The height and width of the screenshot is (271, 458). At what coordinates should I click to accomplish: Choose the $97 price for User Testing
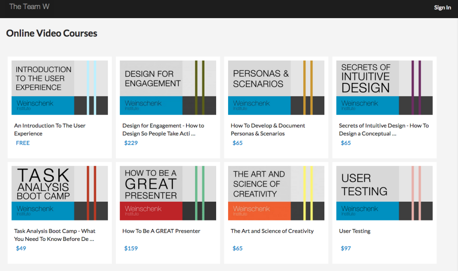346,248
